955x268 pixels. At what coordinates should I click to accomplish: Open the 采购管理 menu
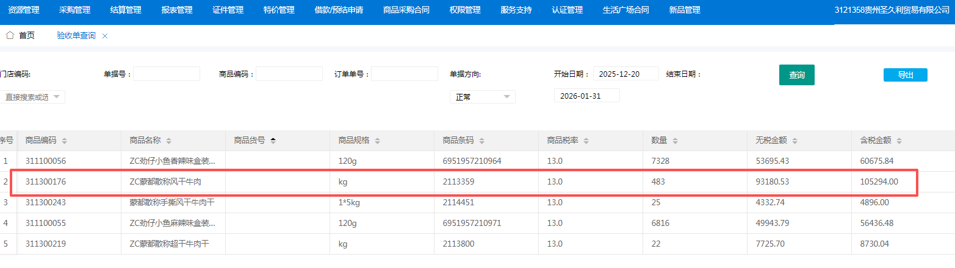(74, 10)
